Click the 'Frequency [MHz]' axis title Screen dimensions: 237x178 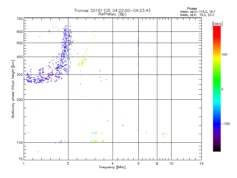[112, 167]
